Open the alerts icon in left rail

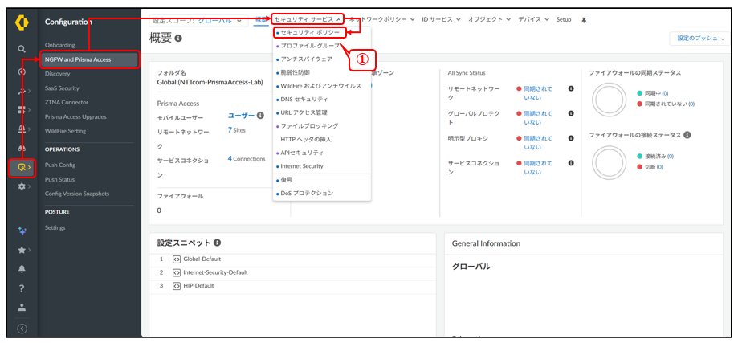click(22, 129)
